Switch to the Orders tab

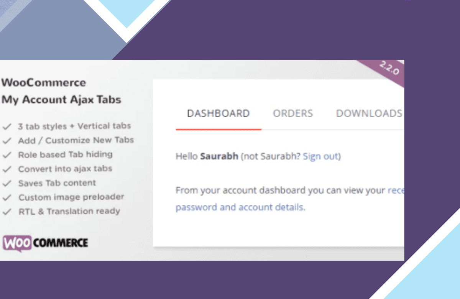click(x=293, y=113)
